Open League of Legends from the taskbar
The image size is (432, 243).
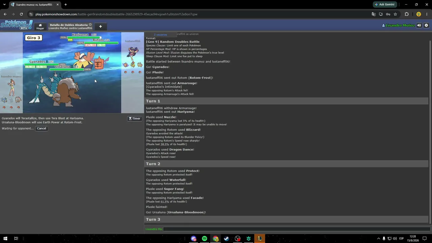[260, 239]
